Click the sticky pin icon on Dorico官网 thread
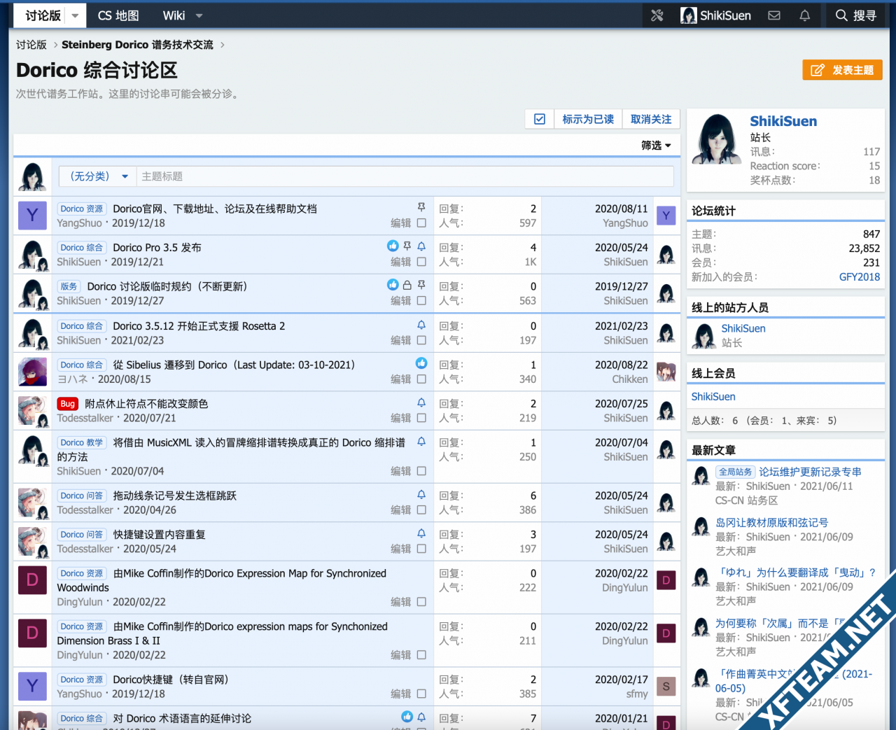 (x=421, y=207)
